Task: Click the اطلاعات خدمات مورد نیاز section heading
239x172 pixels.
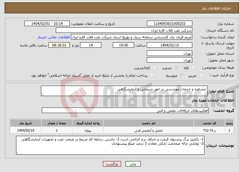Action: point(213,100)
